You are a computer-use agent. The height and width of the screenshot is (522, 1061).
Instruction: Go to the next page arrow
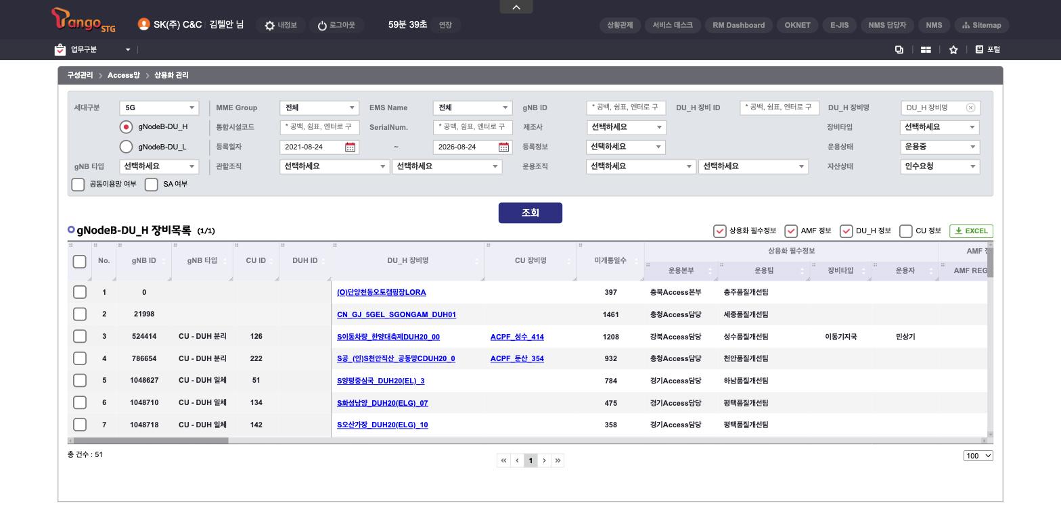click(544, 460)
